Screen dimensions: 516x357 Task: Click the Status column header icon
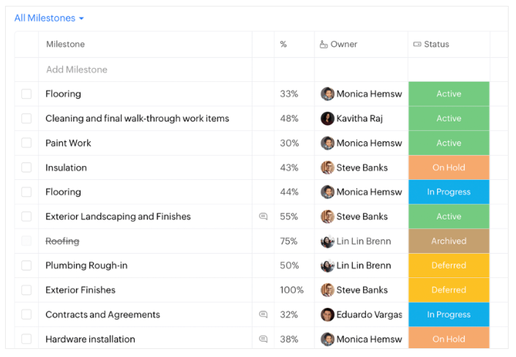[x=417, y=45]
